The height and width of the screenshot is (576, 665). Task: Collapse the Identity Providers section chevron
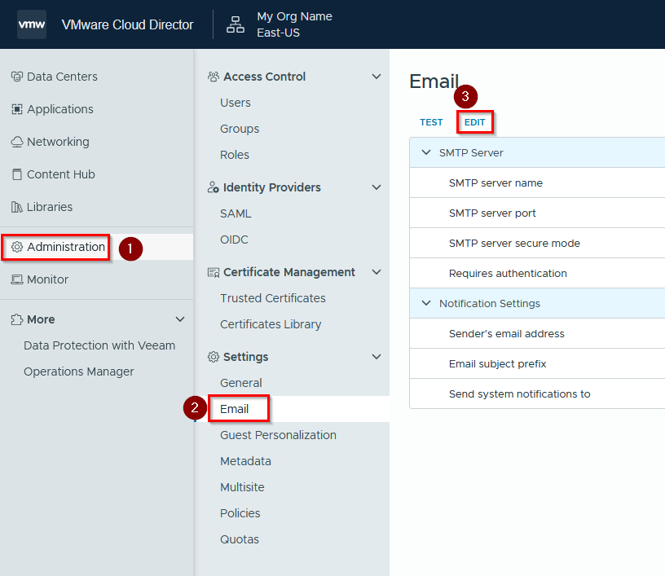tap(377, 187)
